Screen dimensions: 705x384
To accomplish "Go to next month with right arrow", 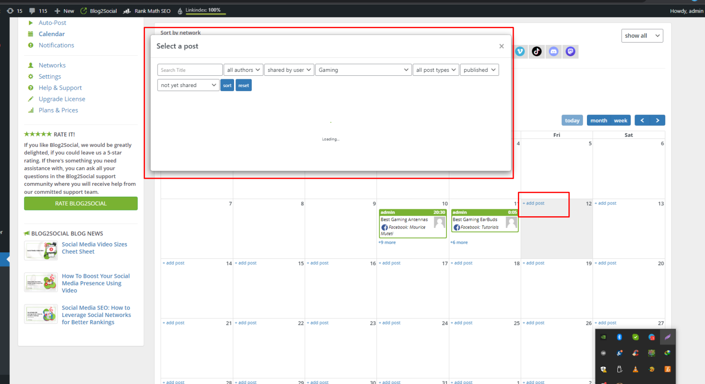I will (658, 120).
